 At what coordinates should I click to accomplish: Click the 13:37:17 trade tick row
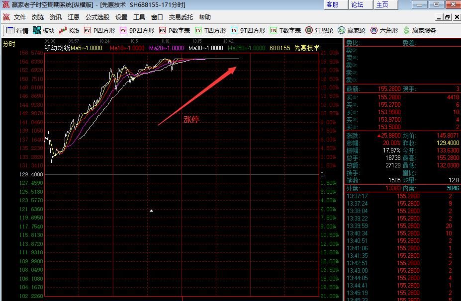[402, 196]
